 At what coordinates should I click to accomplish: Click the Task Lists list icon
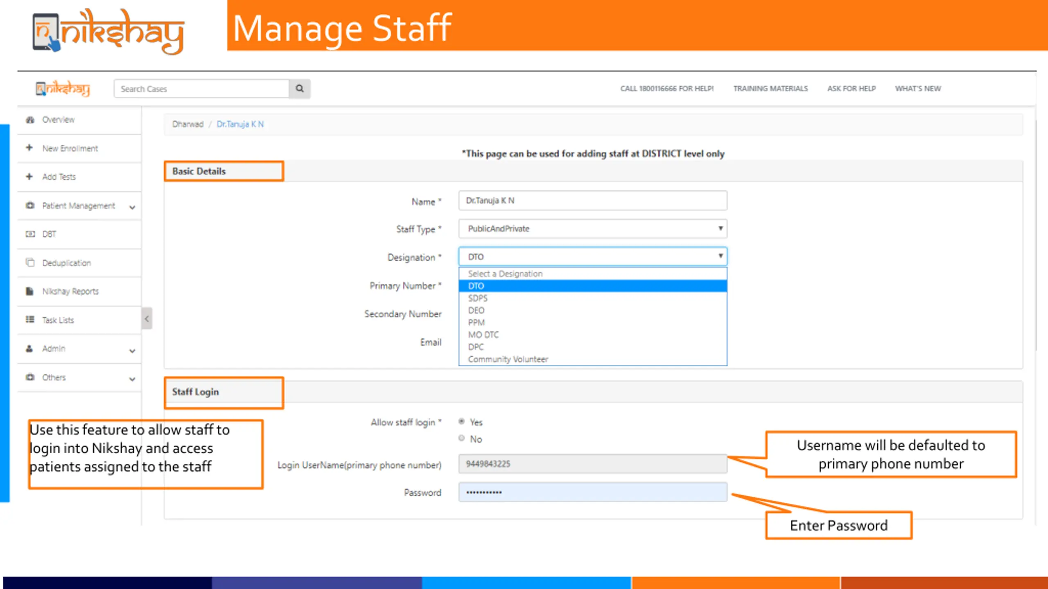pyautogui.click(x=30, y=319)
